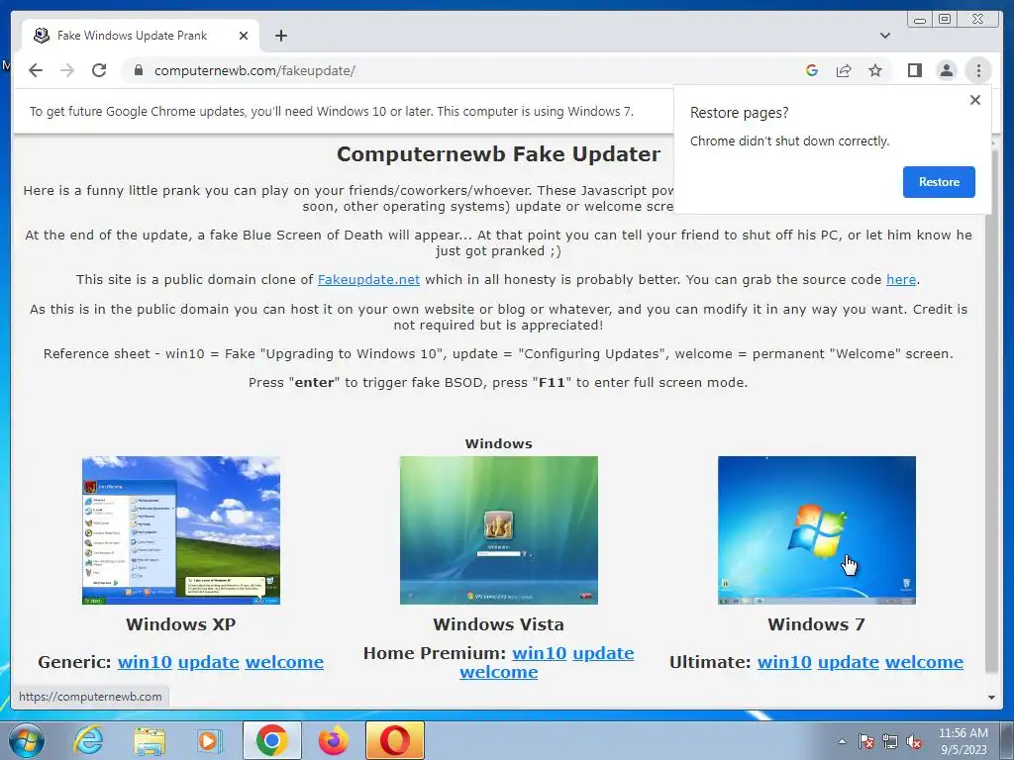Open Windows XP Generic win10 link
This screenshot has width=1014, height=760.
(145, 662)
